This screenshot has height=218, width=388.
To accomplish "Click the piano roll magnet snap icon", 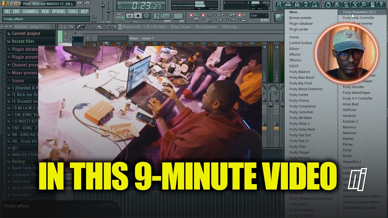I will [x=71, y=27].
